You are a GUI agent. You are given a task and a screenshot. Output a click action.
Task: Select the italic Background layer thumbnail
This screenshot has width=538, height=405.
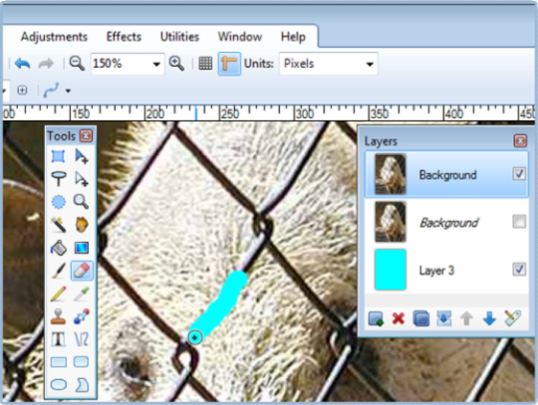[391, 222]
